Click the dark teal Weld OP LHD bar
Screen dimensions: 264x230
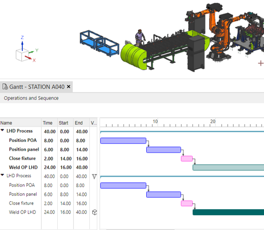point(228,212)
